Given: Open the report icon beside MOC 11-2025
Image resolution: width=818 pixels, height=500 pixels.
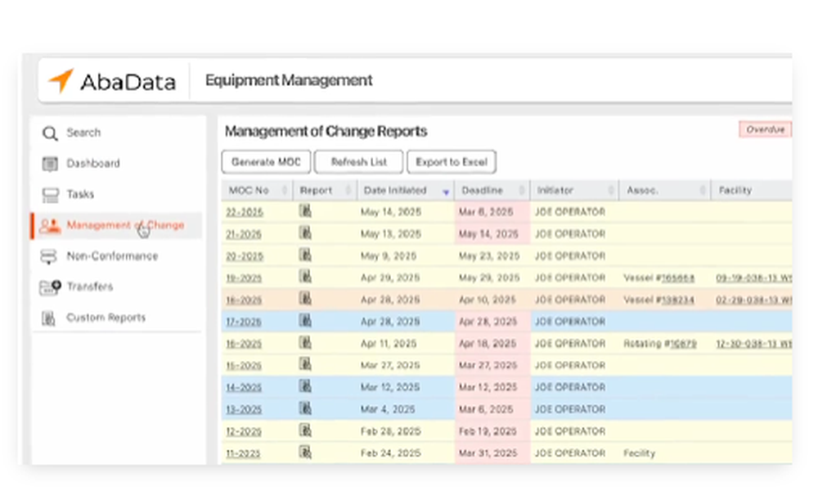Looking at the screenshot, I should pyautogui.click(x=306, y=453).
